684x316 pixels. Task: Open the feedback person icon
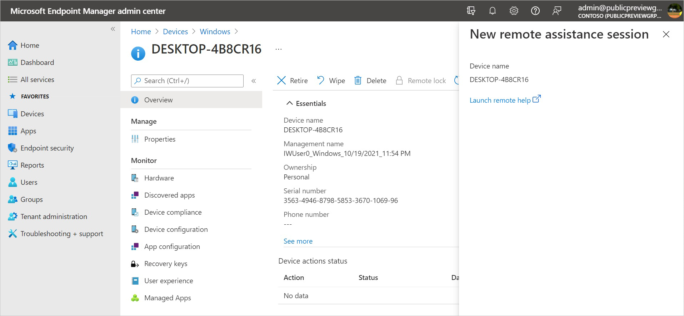tap(556, 11)
